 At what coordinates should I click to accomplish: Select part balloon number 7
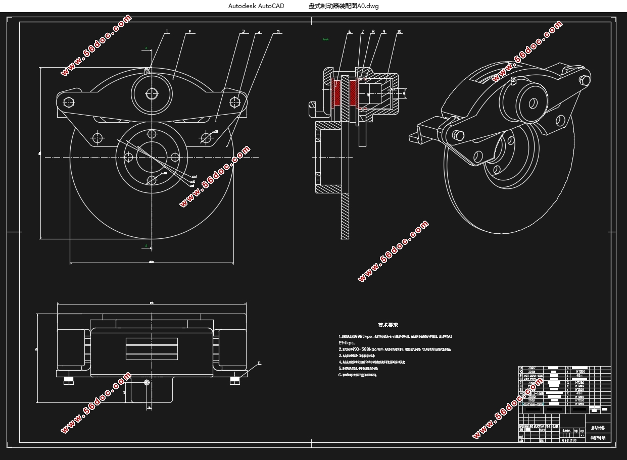pos(362,31)
